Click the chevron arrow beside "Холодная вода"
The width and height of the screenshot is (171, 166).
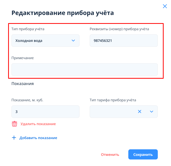pyautogui.click(x=73, y=41)
